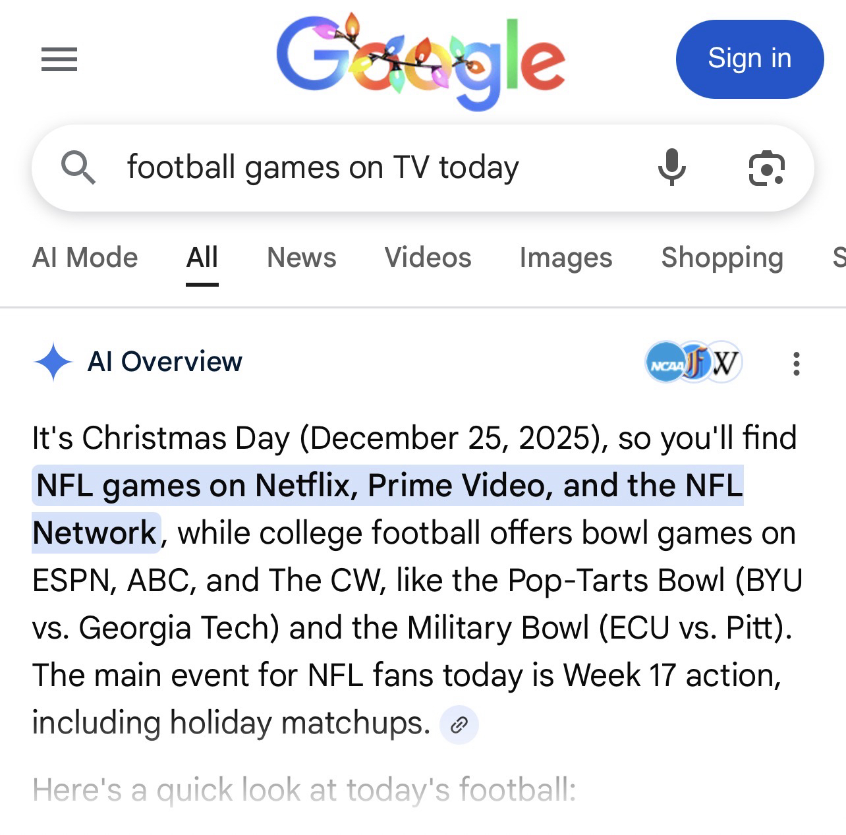Click the link chip after holiday matchups
This screenshot has height=835, width=846.
click(x=459, y=725)
